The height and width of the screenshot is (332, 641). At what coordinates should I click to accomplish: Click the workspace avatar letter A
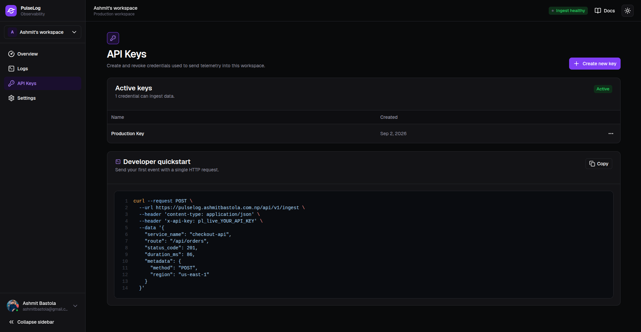tap(12, 32)
